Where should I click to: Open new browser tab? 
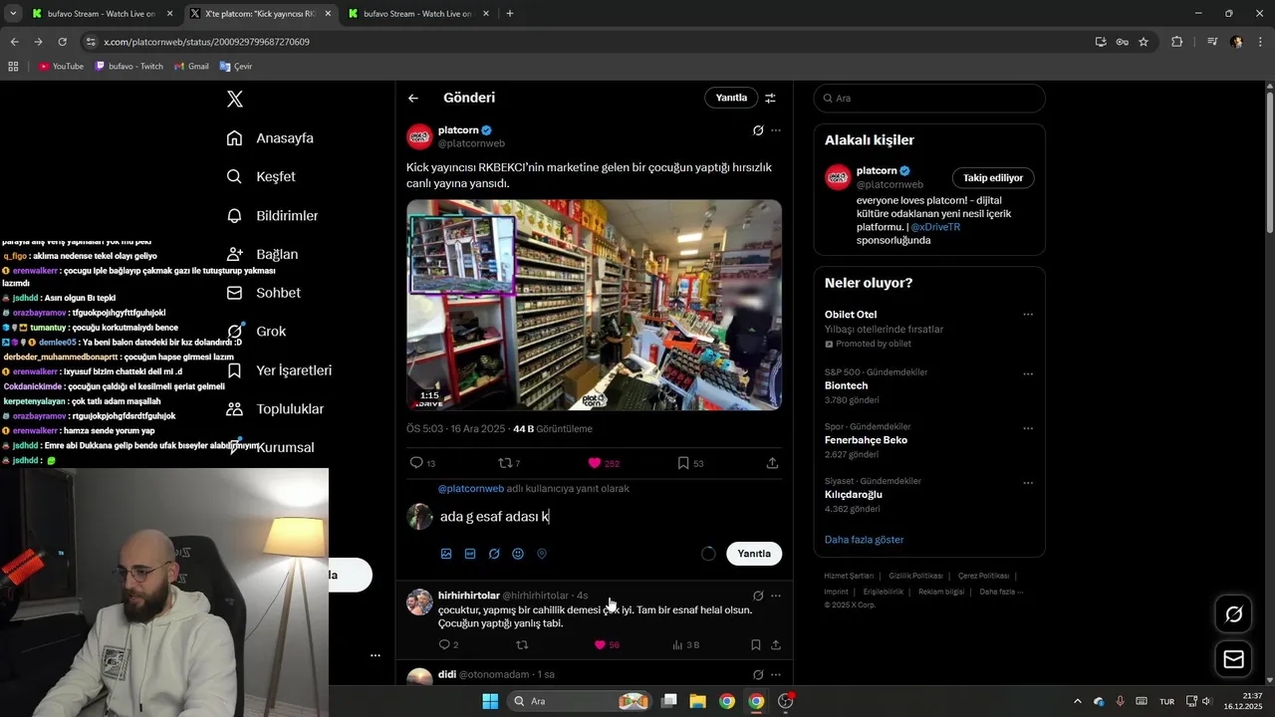(510, 14)
